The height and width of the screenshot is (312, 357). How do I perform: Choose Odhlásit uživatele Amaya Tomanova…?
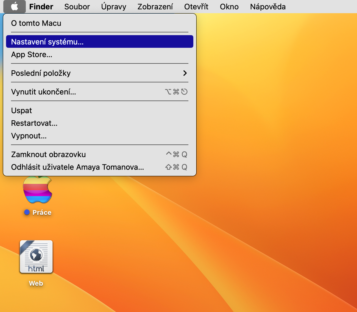click(100, 167)
